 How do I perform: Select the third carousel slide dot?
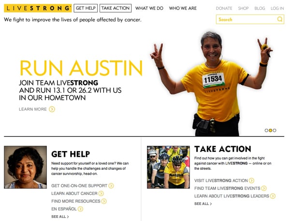pyautogui.click(x=275, y=131)
